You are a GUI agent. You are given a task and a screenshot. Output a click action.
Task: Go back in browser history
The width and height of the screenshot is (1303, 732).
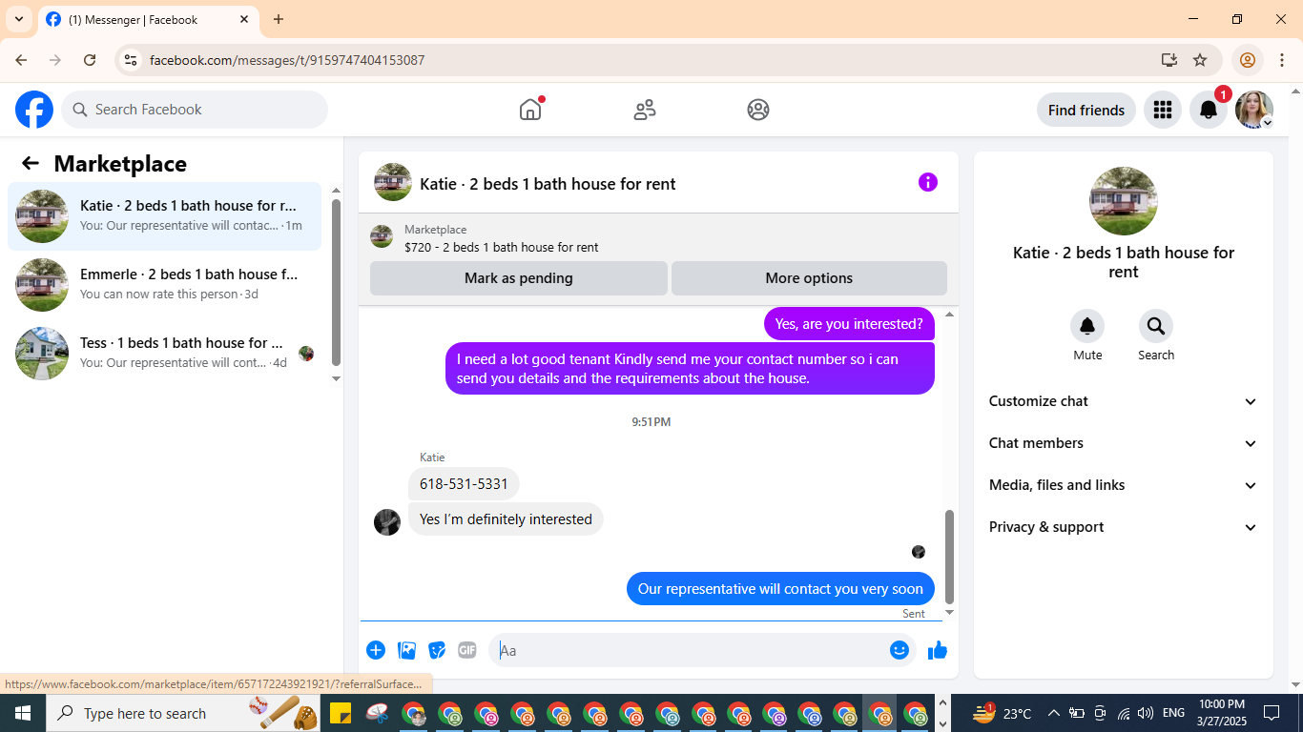[x=21, y=60]
